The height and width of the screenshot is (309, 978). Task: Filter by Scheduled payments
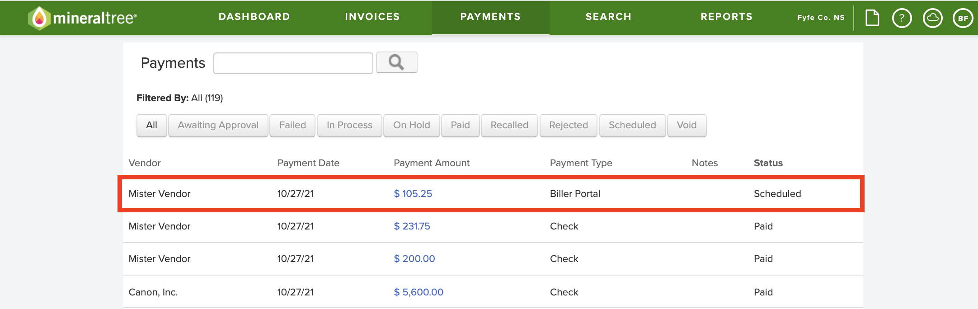click(x=632, y=125)
